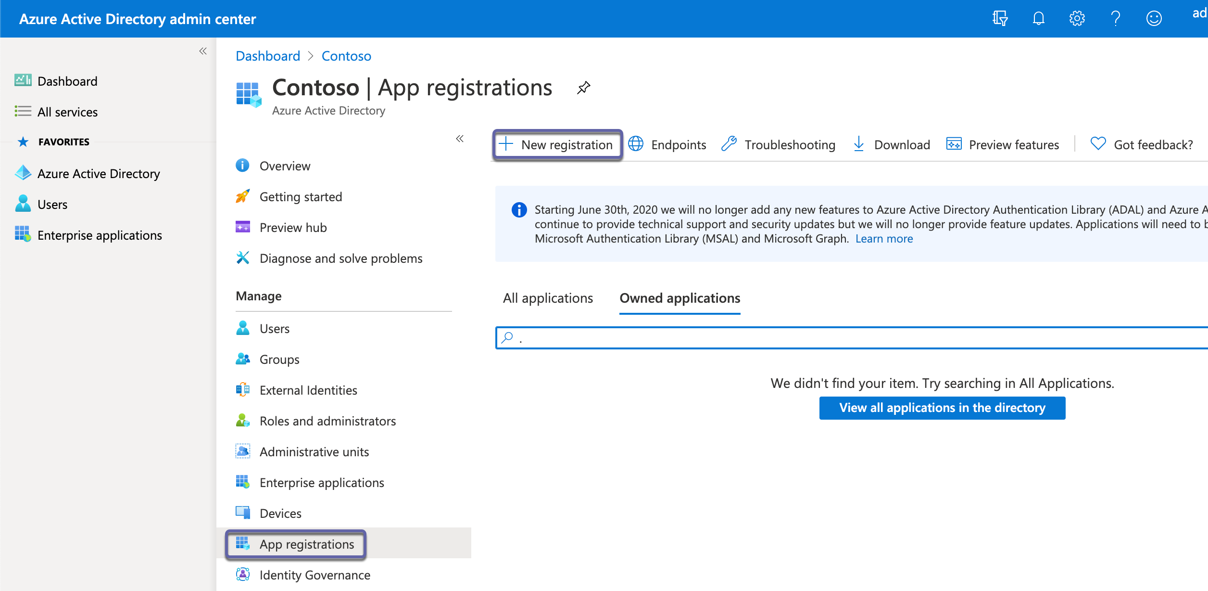Open the help question mark

pos(1115,19)
